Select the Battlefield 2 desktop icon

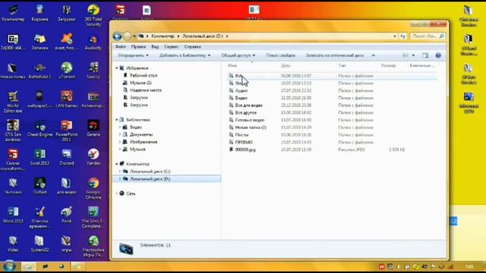[x=39, y=71]
